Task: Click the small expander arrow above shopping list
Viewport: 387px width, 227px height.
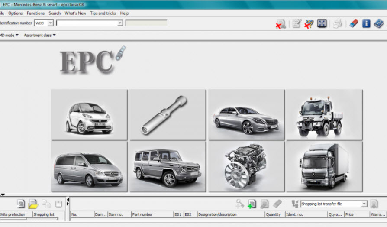Action: pyautogui.click(x=3, y=195)
